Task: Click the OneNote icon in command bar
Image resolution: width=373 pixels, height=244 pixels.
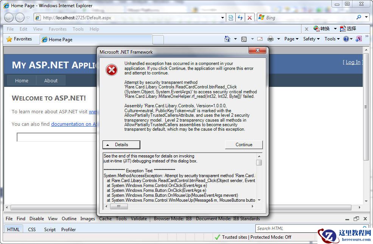Action: (359, 39)
